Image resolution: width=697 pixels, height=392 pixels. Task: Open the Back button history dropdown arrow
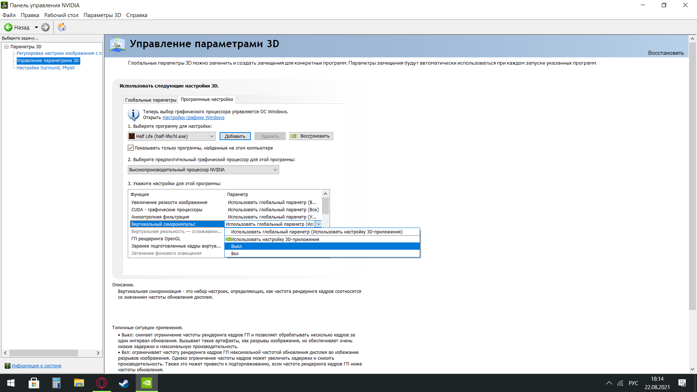(x=36, y=27)
